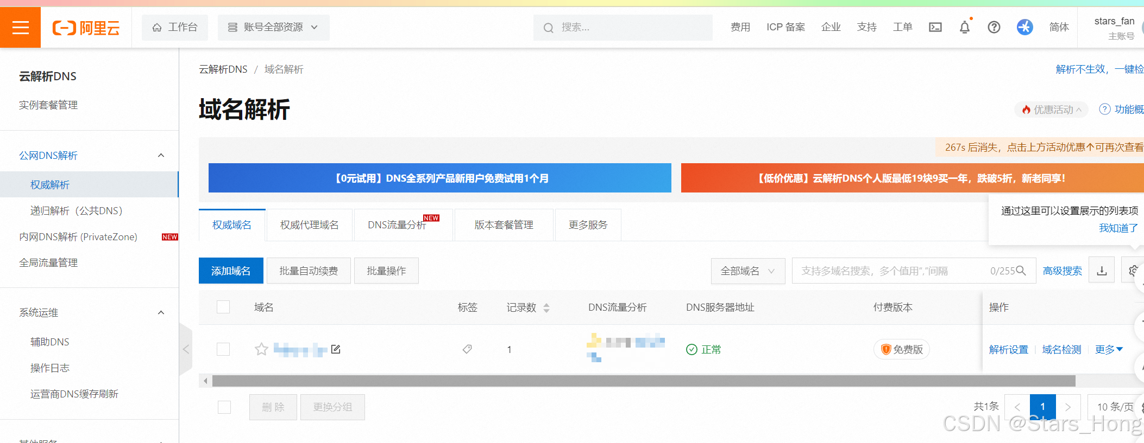1144x443 pixels.
Task: Toggle select-all checkbox in table header
Action: pos(223,307)
